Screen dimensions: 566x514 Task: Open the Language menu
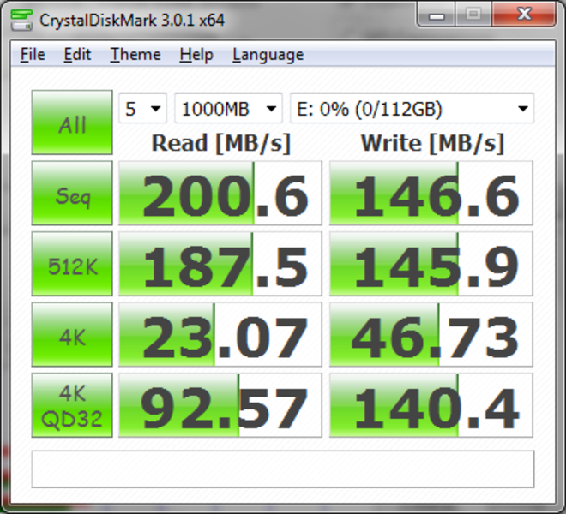[268, 55]
